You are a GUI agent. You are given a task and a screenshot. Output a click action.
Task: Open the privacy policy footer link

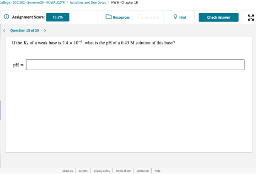(101, 171)
